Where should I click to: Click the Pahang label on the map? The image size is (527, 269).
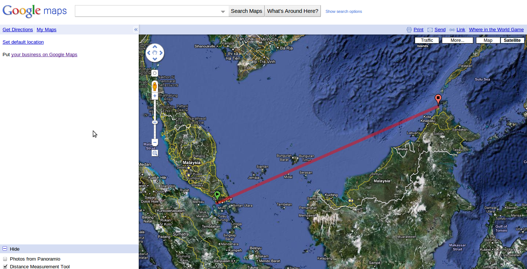coord(199,156)
